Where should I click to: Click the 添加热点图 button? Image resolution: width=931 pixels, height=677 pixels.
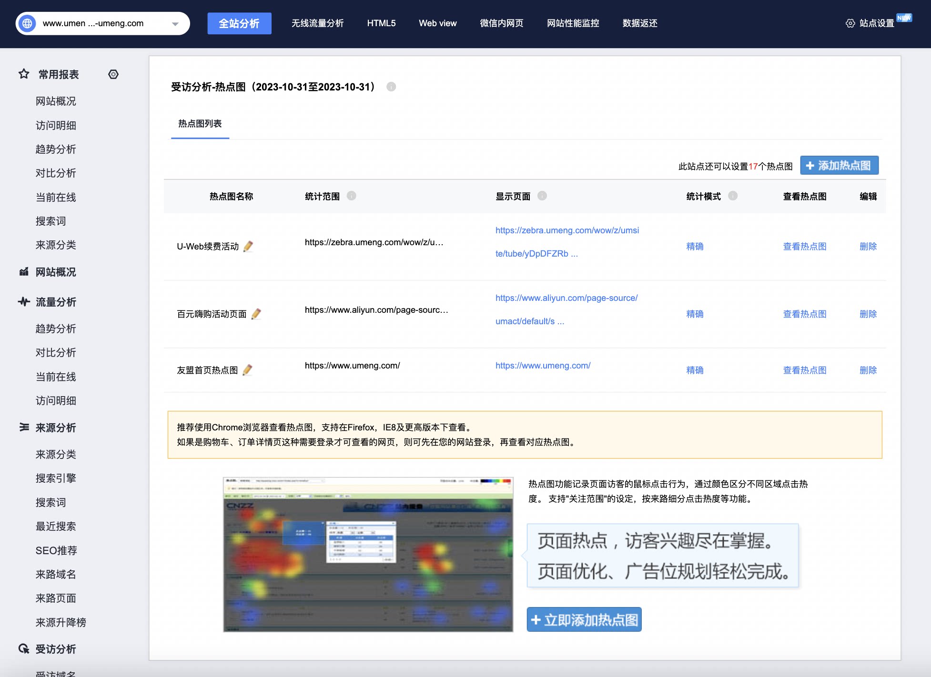pos(839,165)
